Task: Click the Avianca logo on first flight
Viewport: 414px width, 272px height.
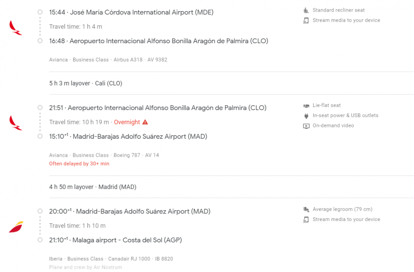Action: click(x=16, y=28)
